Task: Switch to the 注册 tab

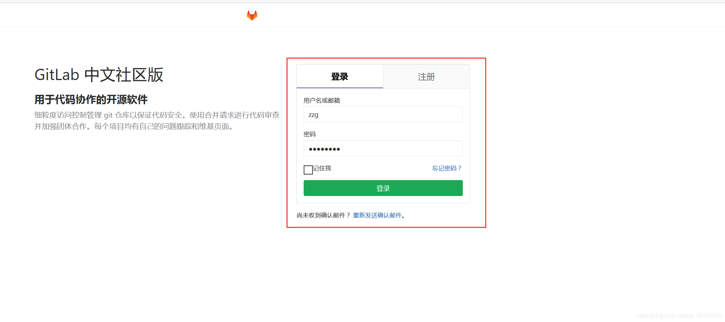Action: tap(426, 77)
